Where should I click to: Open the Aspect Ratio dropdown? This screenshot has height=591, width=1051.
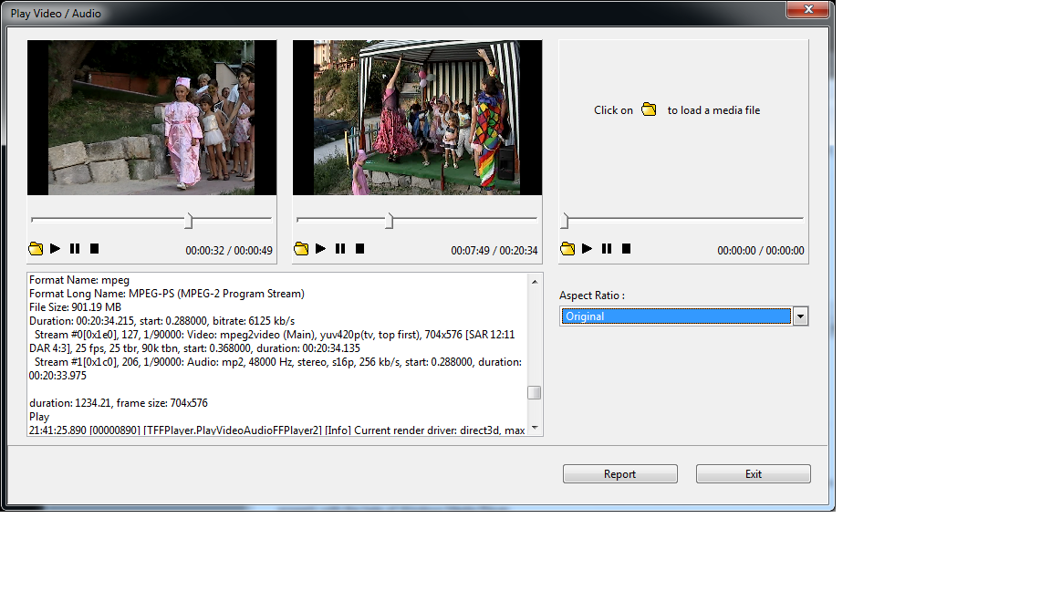point(800,316)
